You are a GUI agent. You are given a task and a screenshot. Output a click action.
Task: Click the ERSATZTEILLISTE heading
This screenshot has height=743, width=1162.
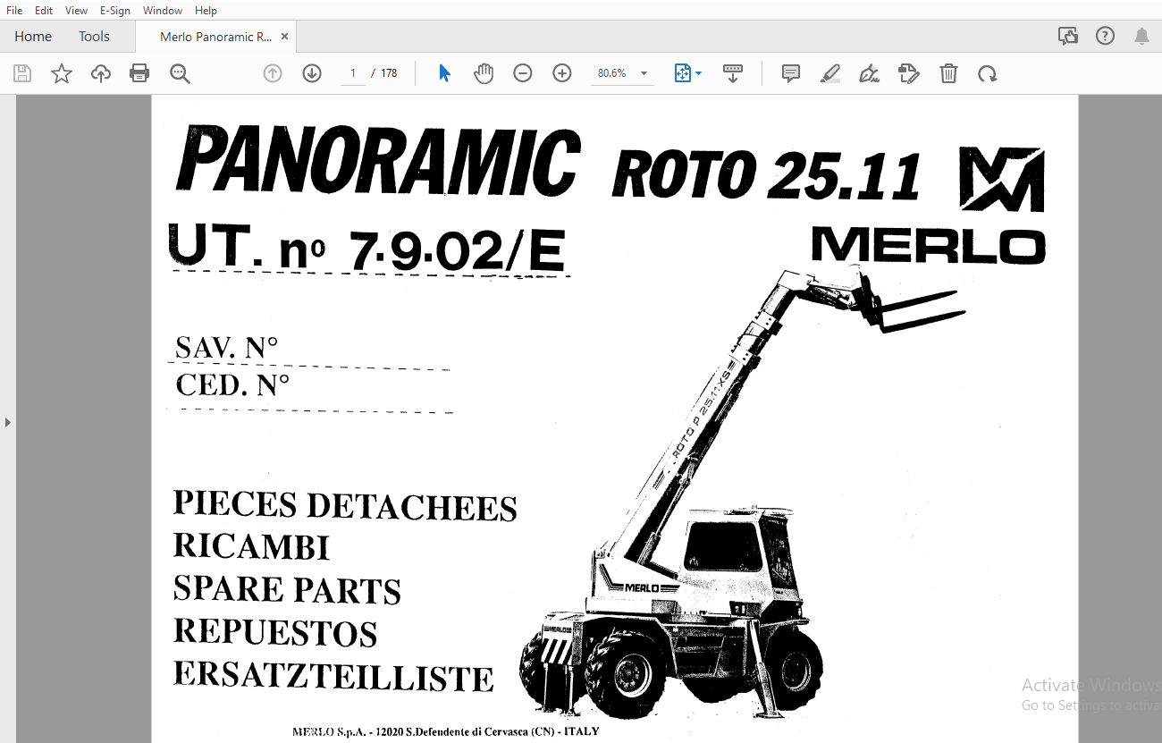click(x=333, y=675)
